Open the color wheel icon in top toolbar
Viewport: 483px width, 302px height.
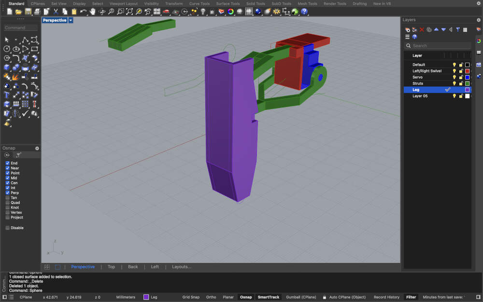tap(231, 12)
